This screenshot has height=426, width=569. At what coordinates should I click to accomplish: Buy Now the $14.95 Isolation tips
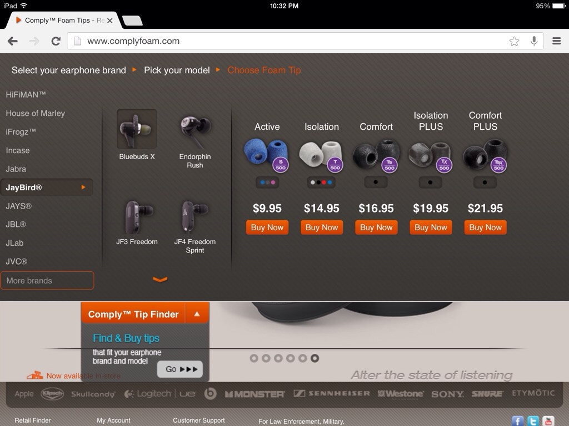point(322,227)
